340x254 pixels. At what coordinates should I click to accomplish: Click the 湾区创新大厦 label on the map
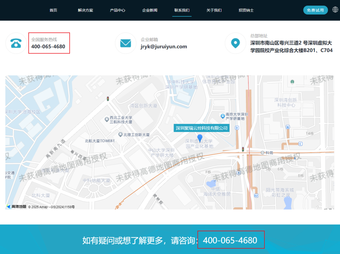tap(143, 106)
